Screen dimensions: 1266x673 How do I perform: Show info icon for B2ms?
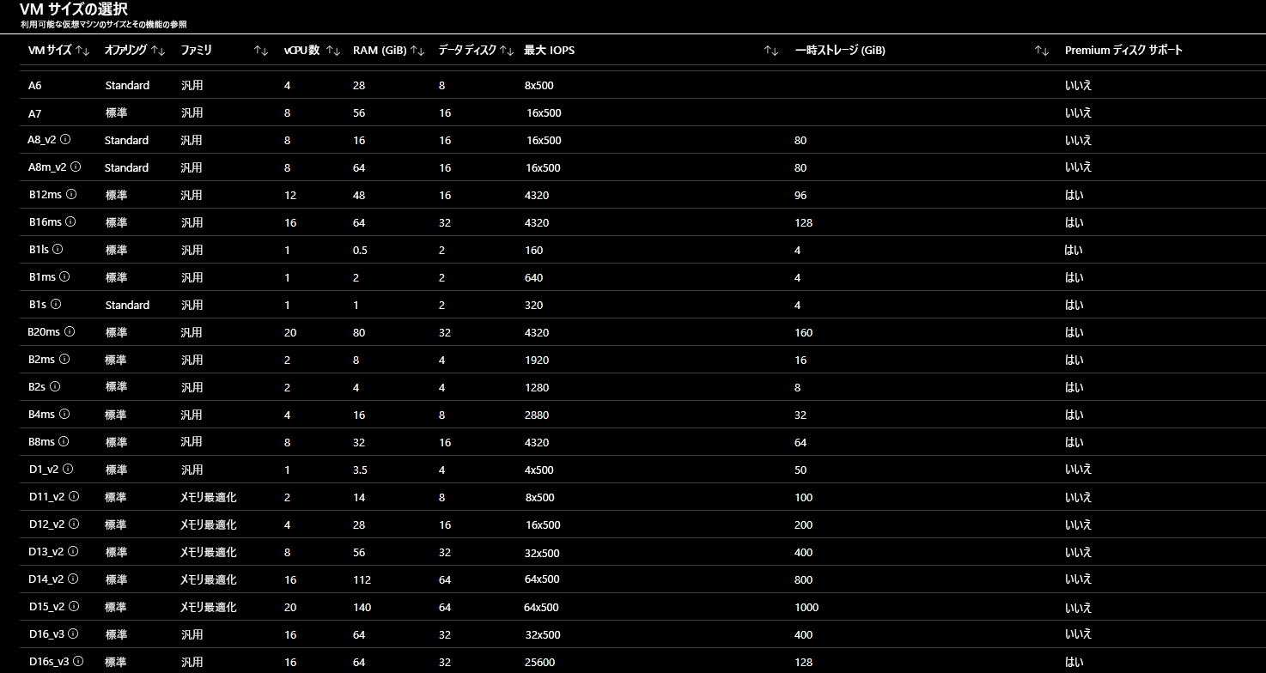tap(64, 359)
